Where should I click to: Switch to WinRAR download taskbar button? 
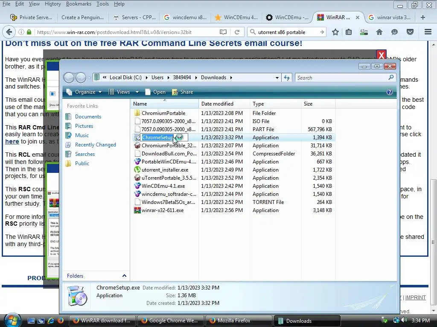[x=102, y=321]
